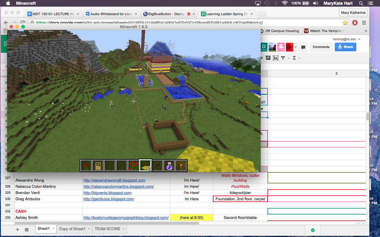Open the Sheet1 tab dropdown arrow

tap(53, 229)
